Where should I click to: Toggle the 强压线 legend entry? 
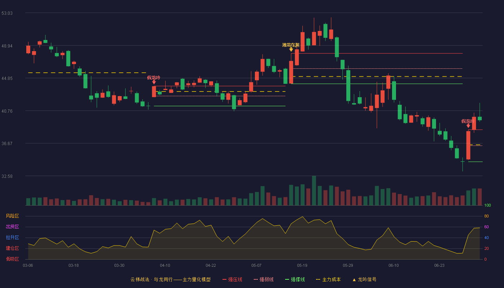point(232,279)
